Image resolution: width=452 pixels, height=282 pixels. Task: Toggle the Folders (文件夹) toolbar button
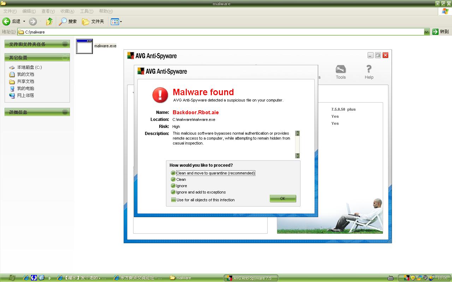[x=93, y=22]
